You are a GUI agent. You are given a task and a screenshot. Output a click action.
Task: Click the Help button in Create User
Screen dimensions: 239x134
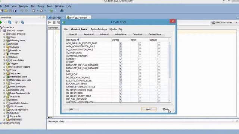tap(71, 109)
